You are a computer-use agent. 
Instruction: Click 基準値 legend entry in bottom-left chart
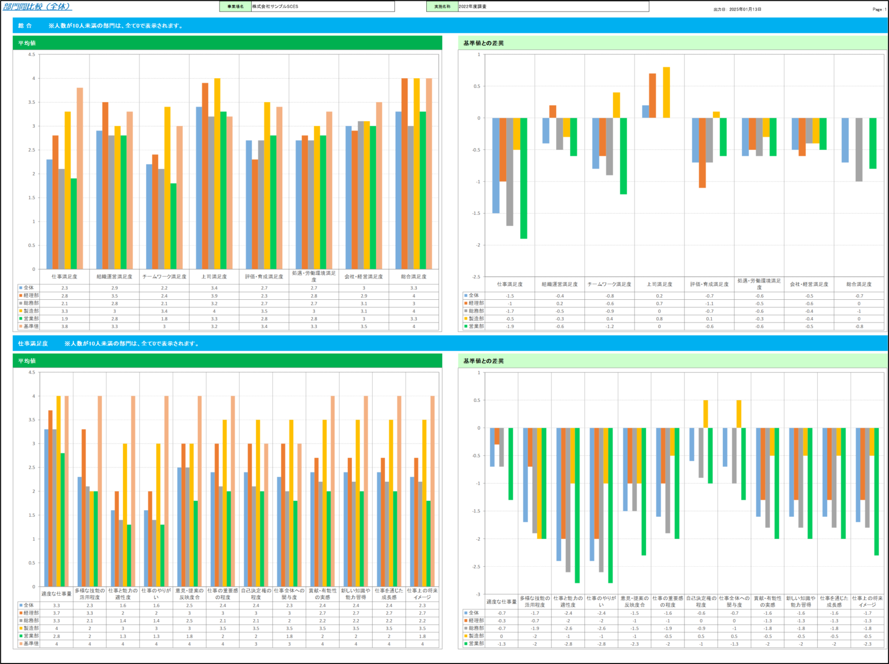[x=31, y=644]
